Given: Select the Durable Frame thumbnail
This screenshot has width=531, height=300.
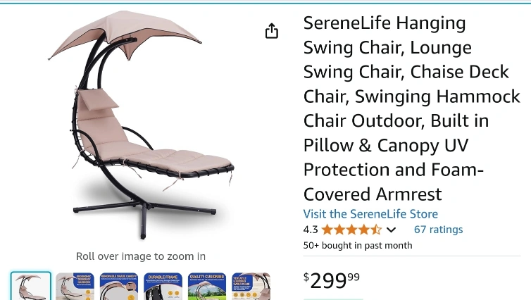Looking at the screenshot, I should (x=163, y=286).
